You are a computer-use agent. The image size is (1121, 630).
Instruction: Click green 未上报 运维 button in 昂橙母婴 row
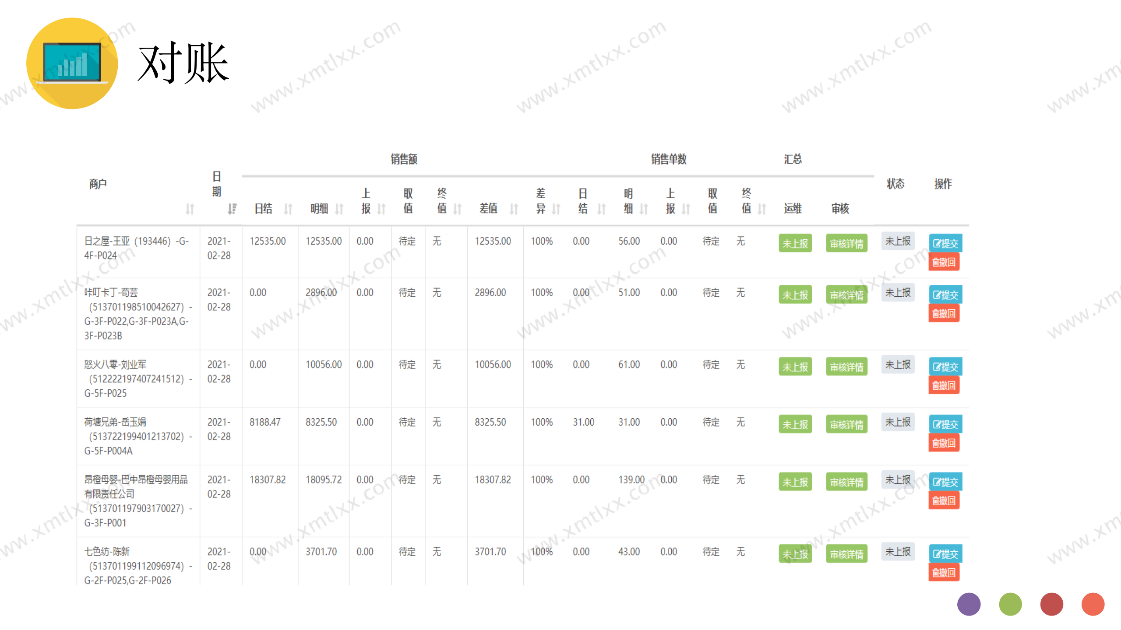pos(795,482)
